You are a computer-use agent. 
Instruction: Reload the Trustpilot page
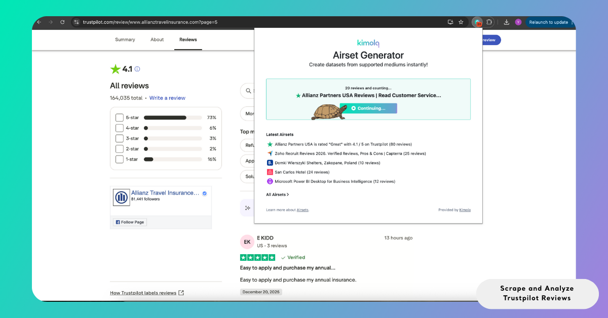coord(62,22)
